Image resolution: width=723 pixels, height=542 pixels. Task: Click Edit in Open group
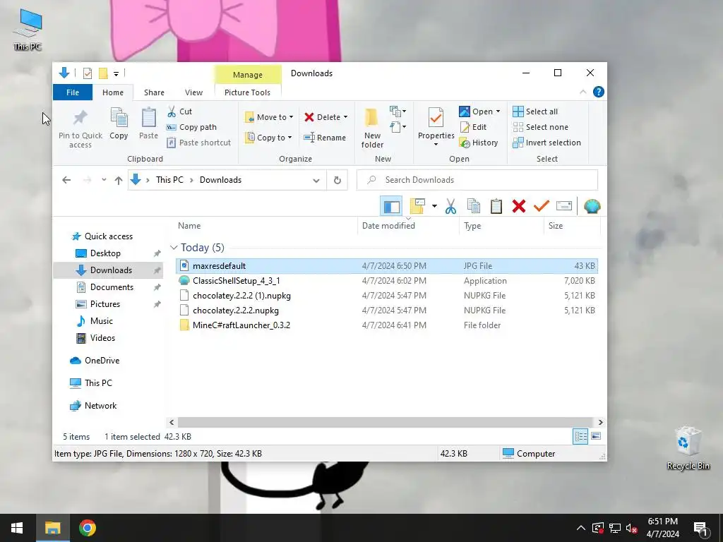473,127
